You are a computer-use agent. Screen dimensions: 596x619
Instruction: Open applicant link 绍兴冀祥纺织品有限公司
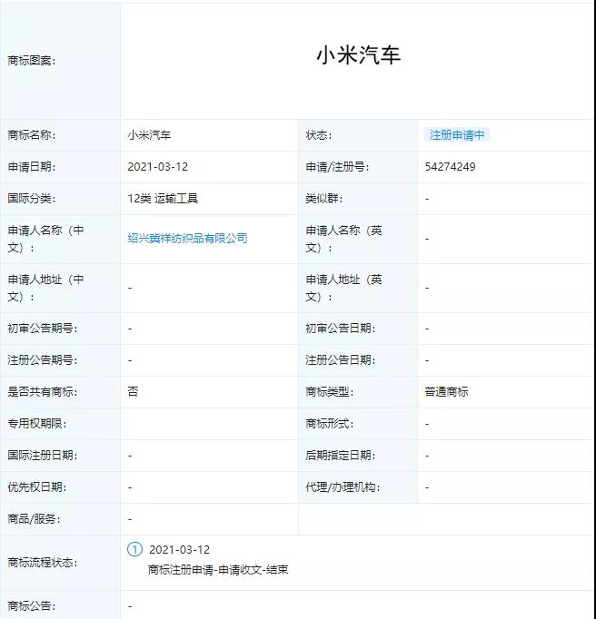(187, 239)
